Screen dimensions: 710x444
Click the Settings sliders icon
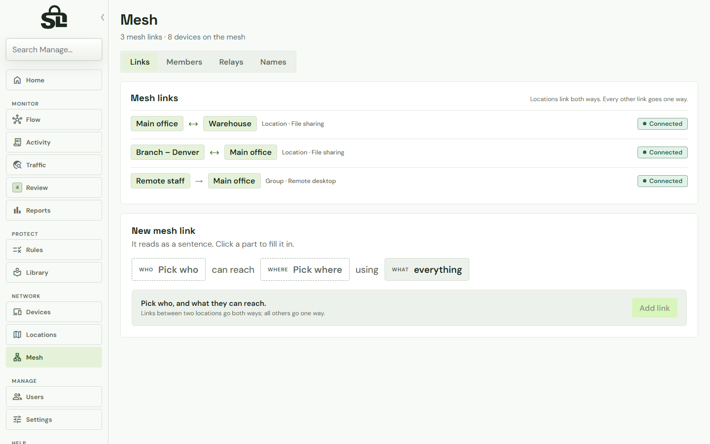[x=17, y=419]
